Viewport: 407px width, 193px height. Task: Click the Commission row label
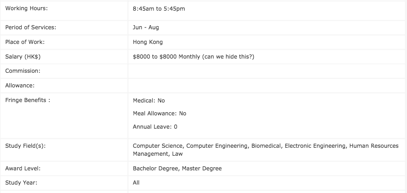click(23, 71)
